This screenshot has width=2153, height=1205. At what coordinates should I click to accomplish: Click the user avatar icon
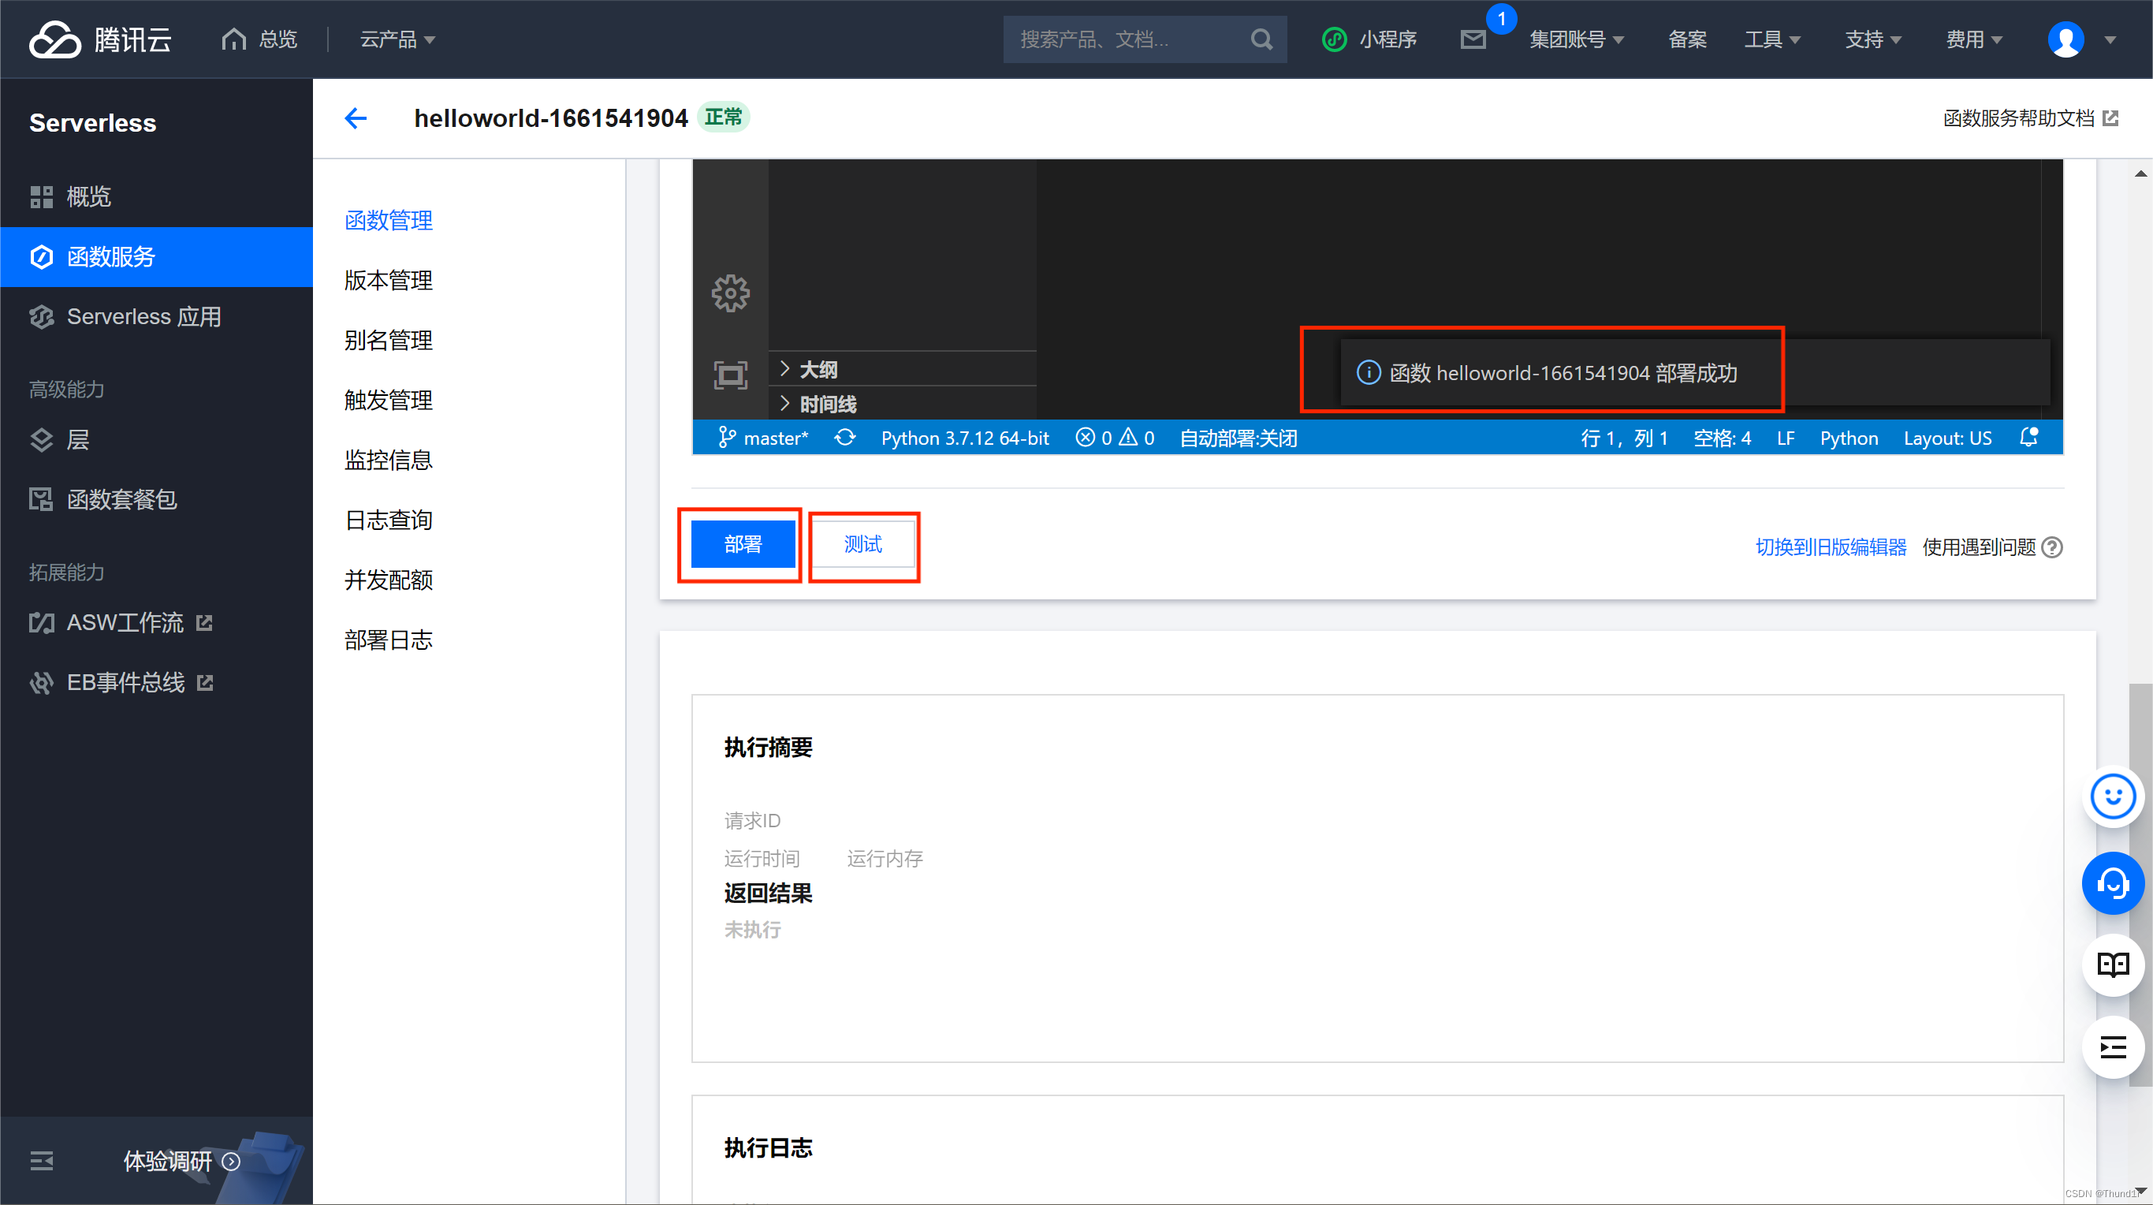tap(2065, 39)
